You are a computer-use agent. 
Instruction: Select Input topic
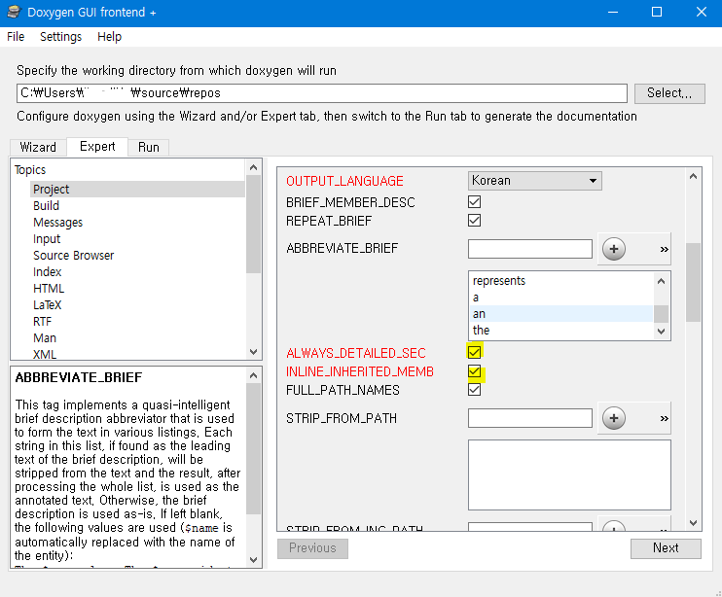coord(47,239)
